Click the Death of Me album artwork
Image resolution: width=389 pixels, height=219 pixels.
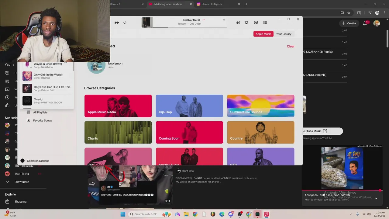pyautogui.click(x=147, y=22)
